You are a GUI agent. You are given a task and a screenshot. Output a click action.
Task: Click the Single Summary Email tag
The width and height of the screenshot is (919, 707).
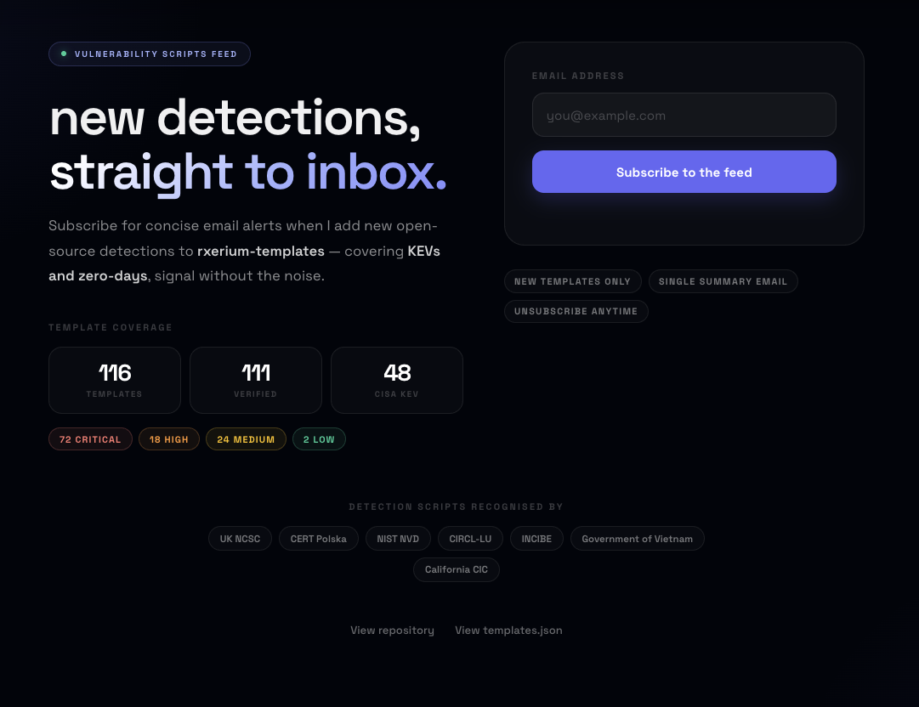pos(723,281)
